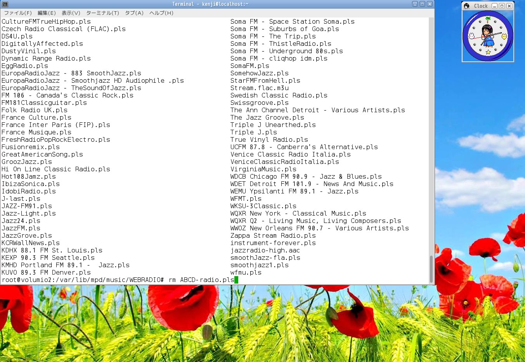
Task: Minimize the Clock window
Action: coord(495,6)
